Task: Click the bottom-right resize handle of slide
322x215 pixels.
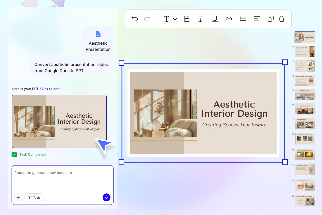Action: pos(285,162)
